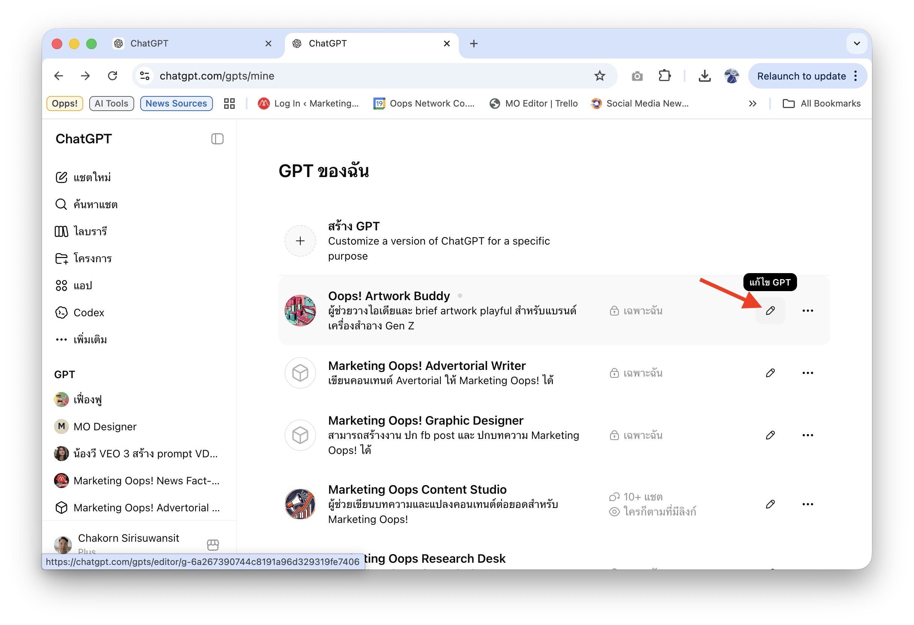Viewport: 914px width, 625px height.
Task: Edit Marketing Oops! Advertorial Writer GPT
Action: [x=770, y=373]
